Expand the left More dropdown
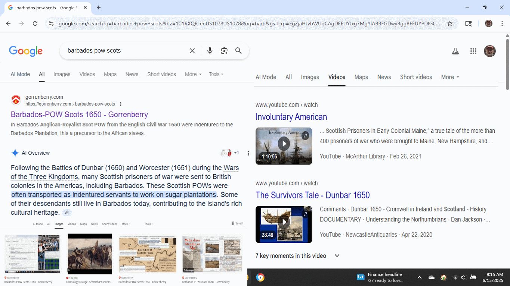The image size is (510, 286). [193, 74]
